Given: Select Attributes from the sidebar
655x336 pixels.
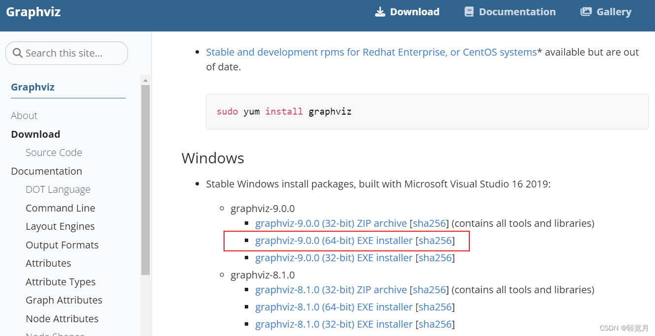Looking at the screenshot, I should tap(48, 263).
